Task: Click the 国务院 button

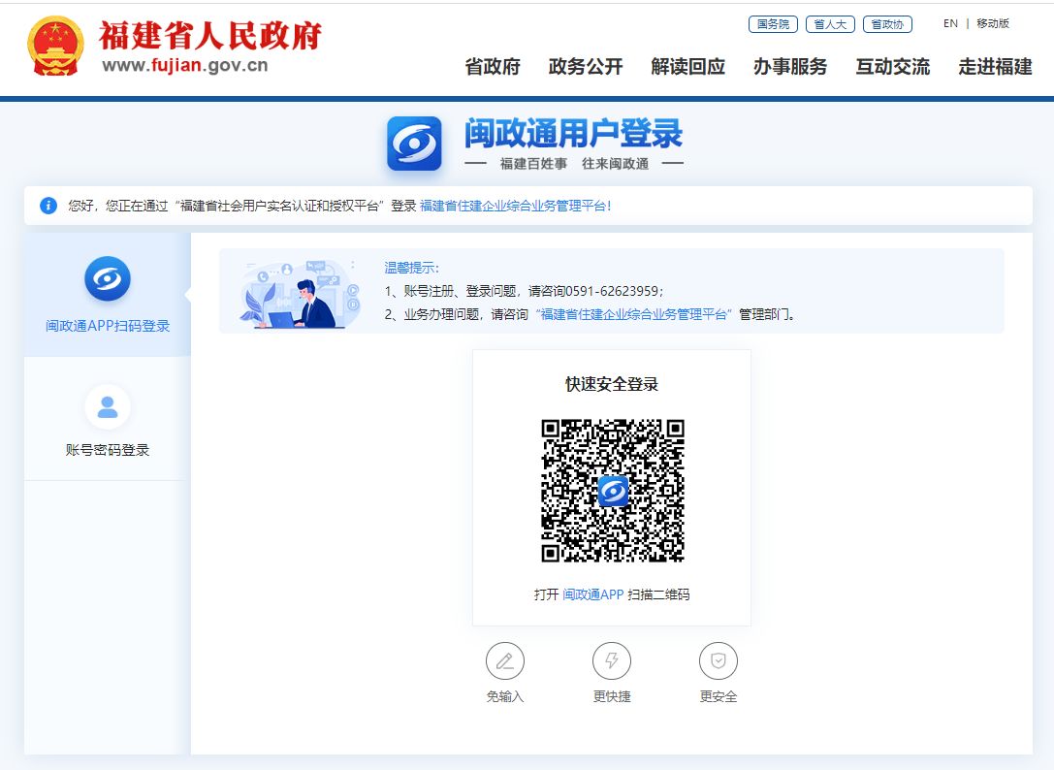Action: tap(773, 24)
